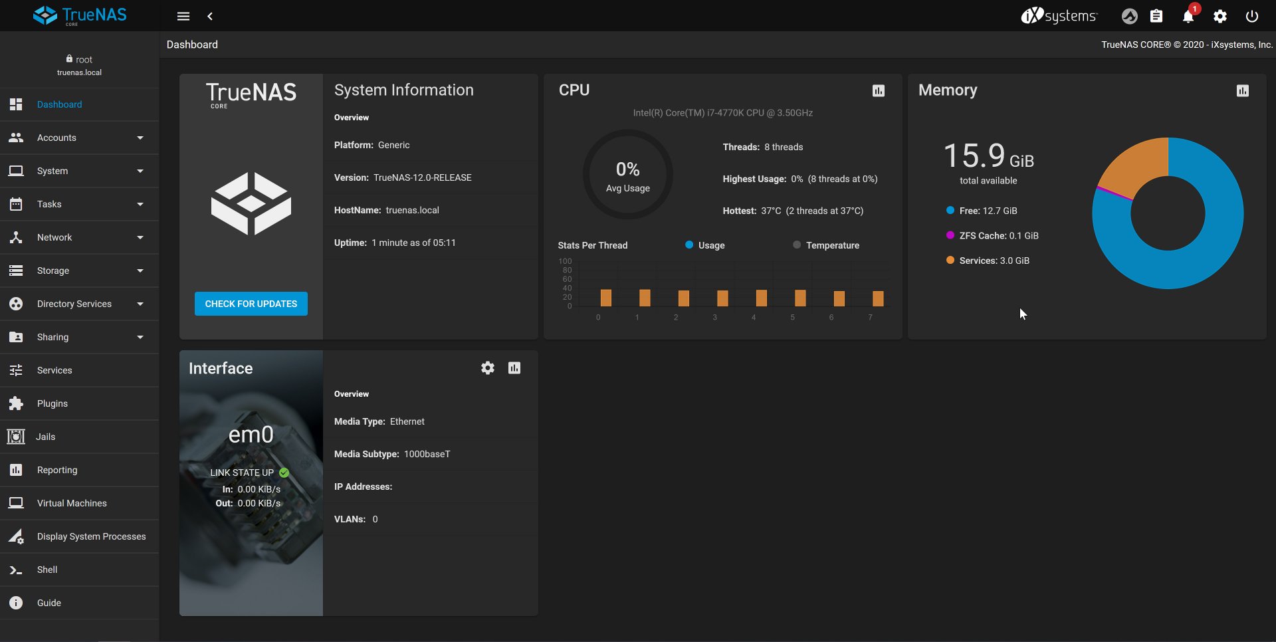Toggle the hamburger side menu icon

tap(183, 16)
